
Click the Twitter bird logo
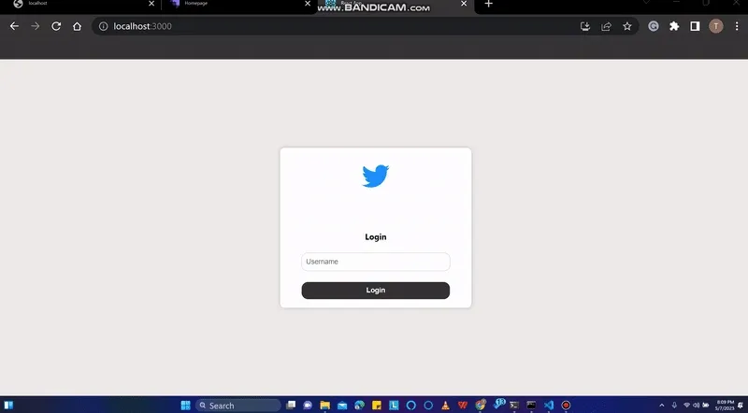tap(375, 176)
